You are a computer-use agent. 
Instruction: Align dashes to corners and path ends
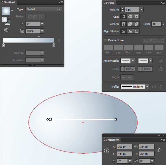(159, 40)
